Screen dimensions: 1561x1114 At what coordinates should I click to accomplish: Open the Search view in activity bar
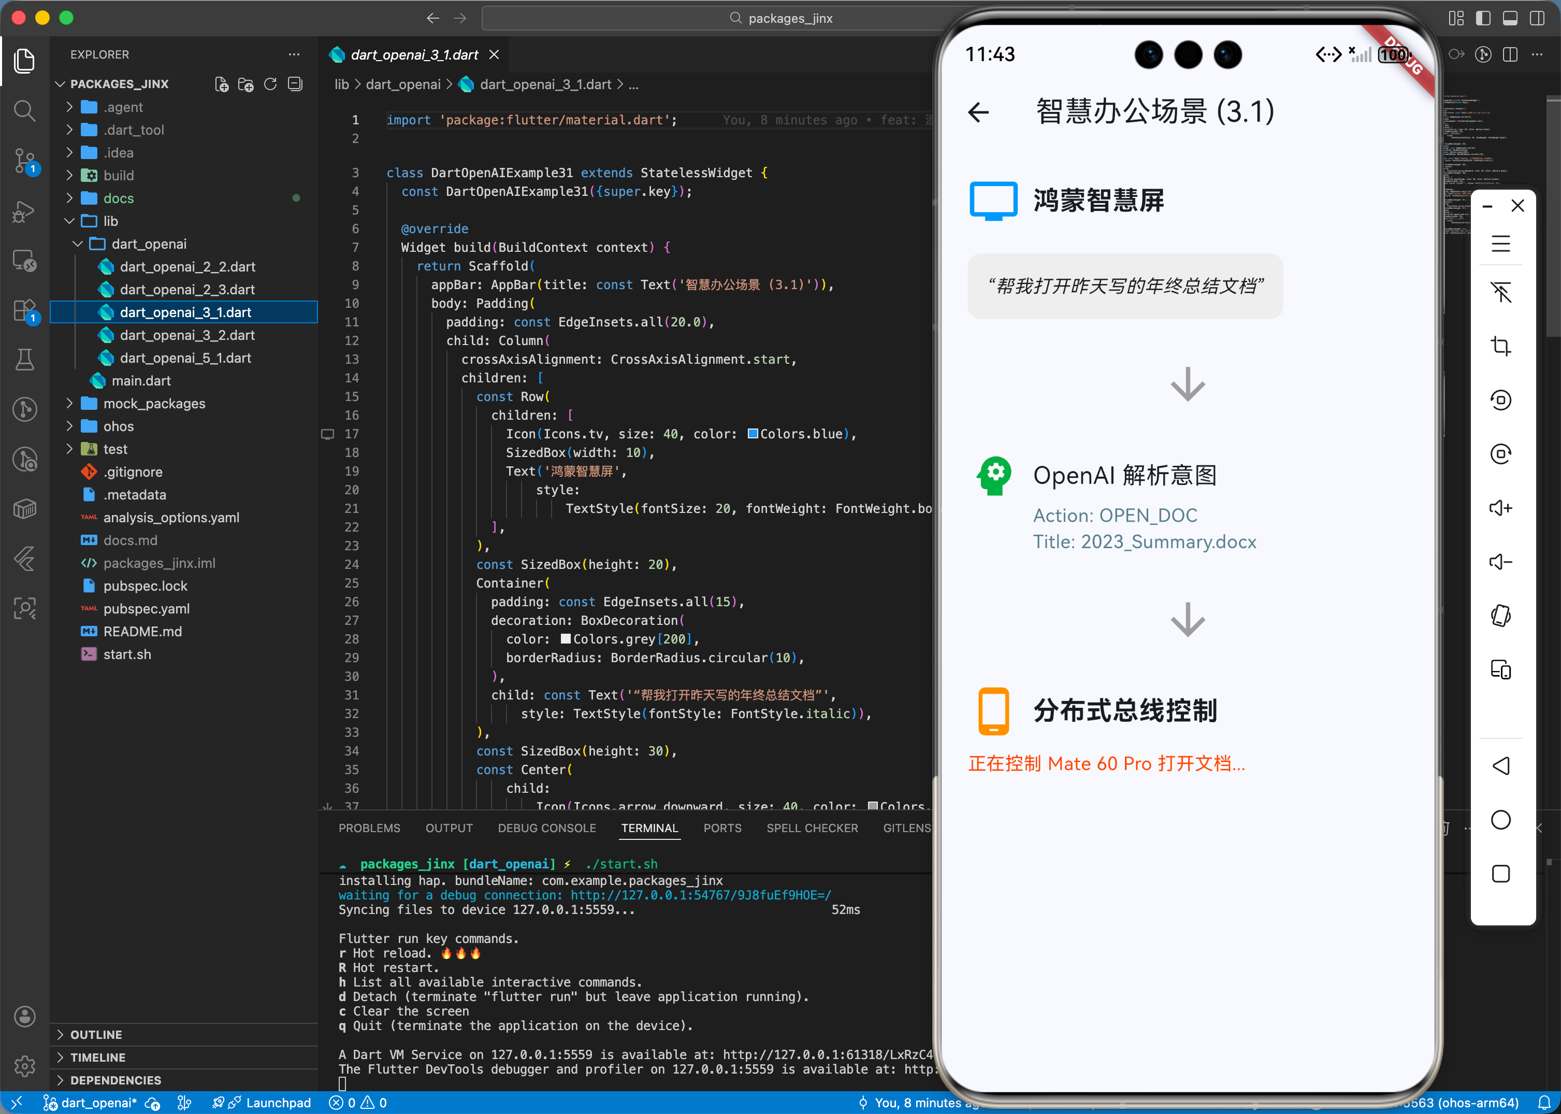pyautogui.click(x=25, y=110)
